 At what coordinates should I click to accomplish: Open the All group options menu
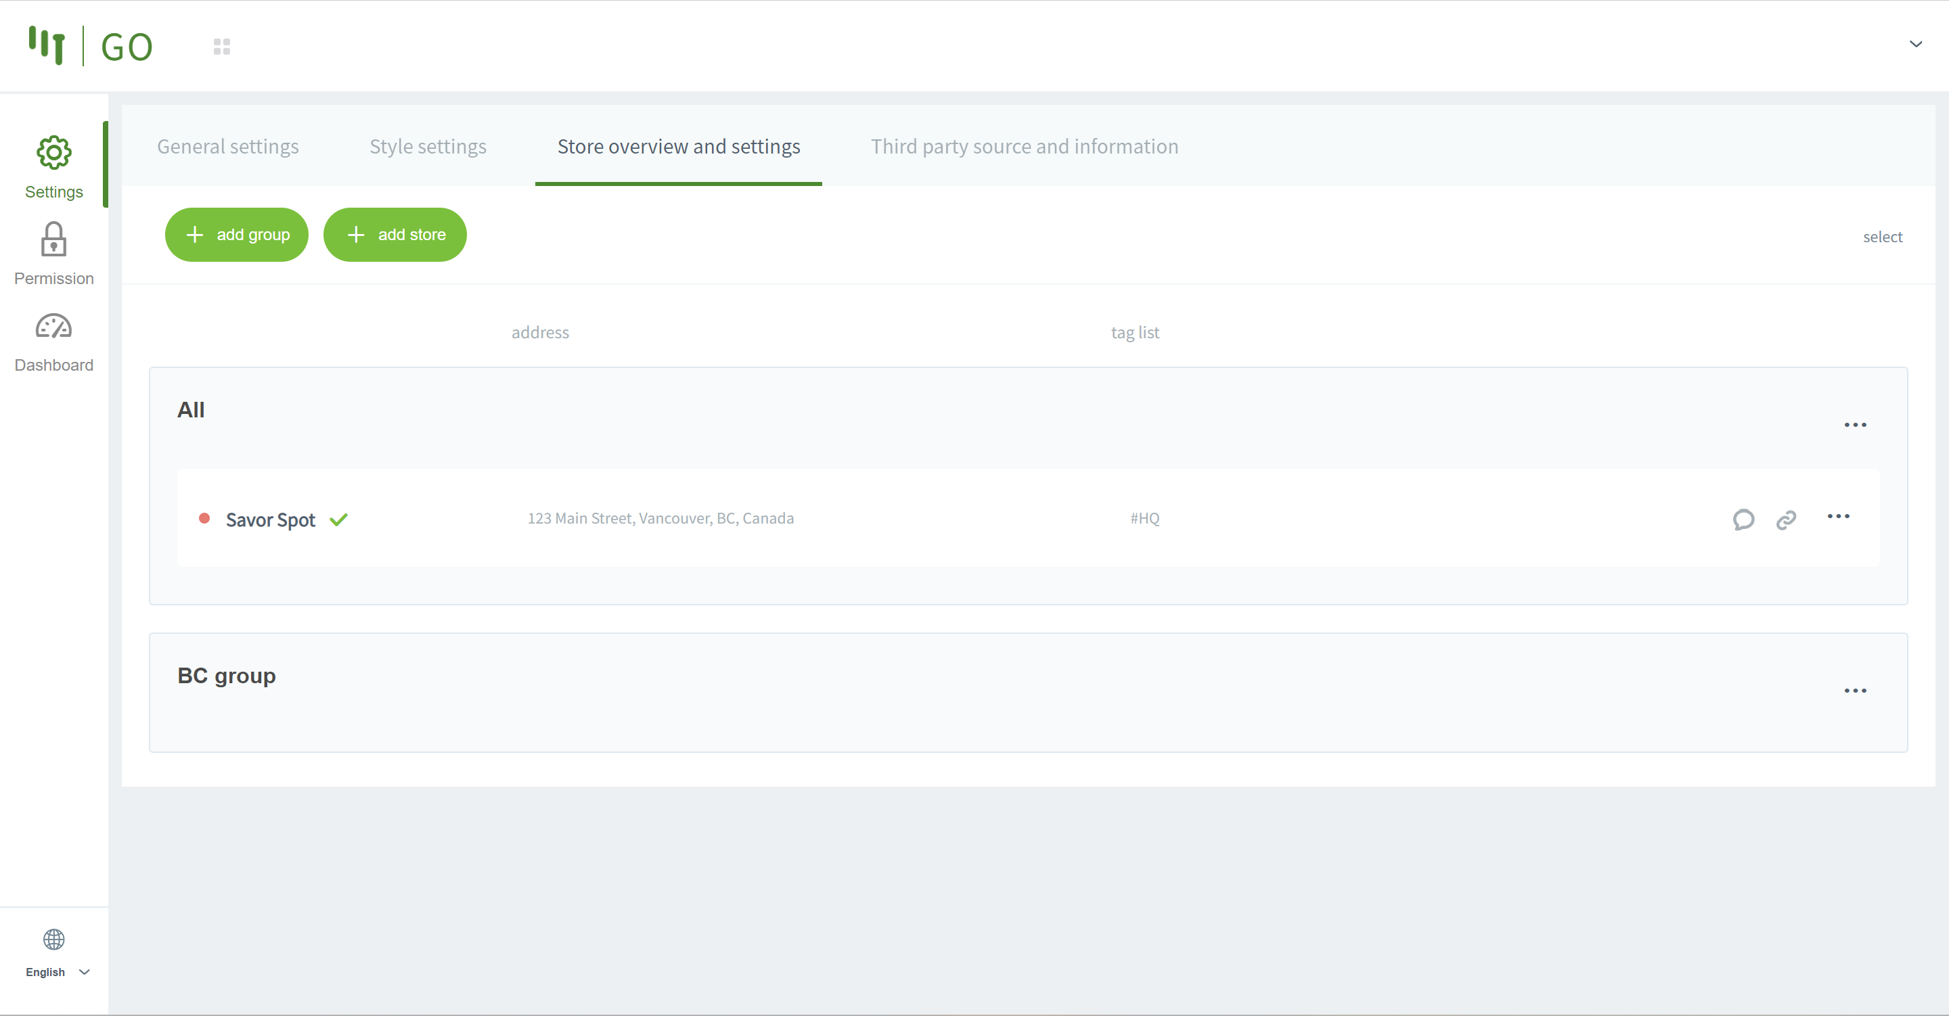[x=1854, y=425]
